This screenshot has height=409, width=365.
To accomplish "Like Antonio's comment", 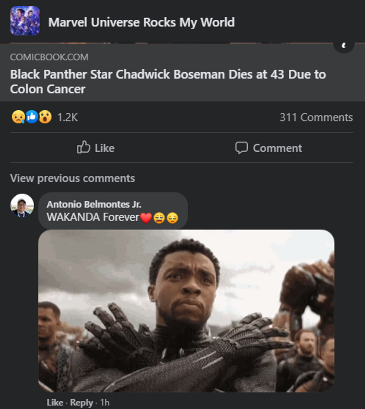I will pyautogui.click(x=55, y=403).
